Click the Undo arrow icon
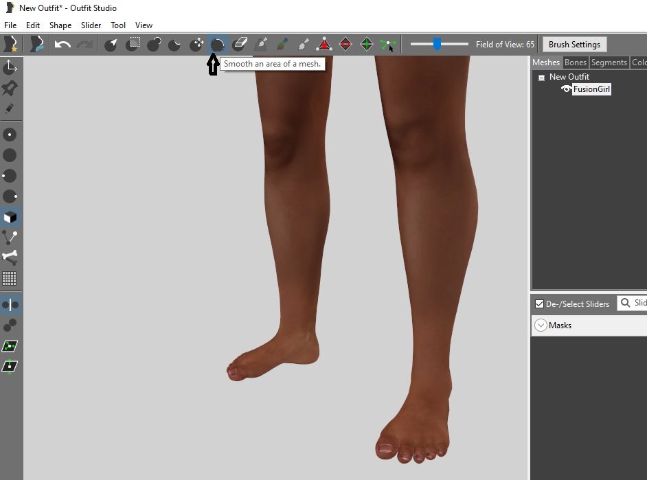The height and width of the screenshot is (480, 647). [x=63, y=45]
